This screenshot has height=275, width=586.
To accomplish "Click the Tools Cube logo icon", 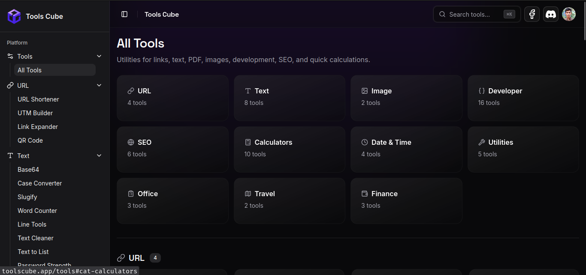I will point(14,16).
